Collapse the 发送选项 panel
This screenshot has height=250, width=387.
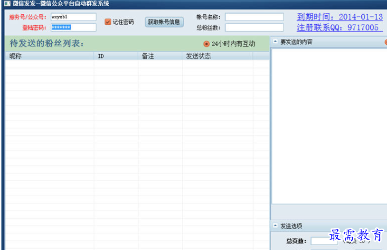275,225
